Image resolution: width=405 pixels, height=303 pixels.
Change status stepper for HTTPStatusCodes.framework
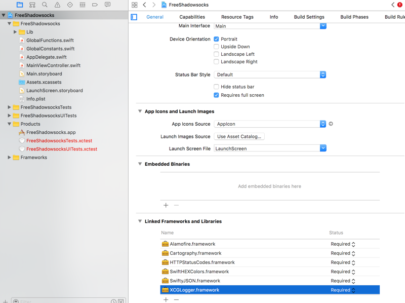353,262
